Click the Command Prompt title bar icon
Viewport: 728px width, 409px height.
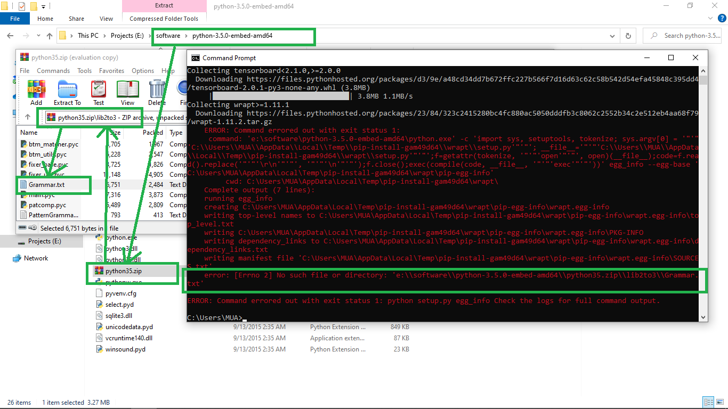pyautogui.click(x=196, y=58)
